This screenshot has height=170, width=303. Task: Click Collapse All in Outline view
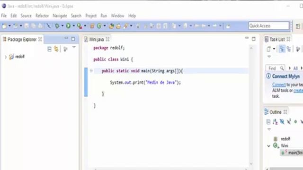(268, 122)
